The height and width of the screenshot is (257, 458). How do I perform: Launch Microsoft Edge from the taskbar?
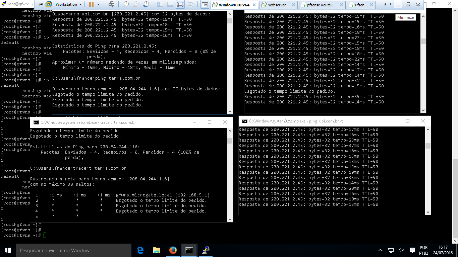click(x=140, y=250)
